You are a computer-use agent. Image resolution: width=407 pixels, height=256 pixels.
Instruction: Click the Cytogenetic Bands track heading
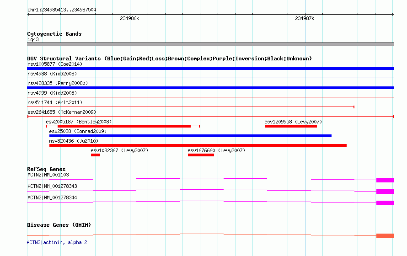tap(54, 34)
